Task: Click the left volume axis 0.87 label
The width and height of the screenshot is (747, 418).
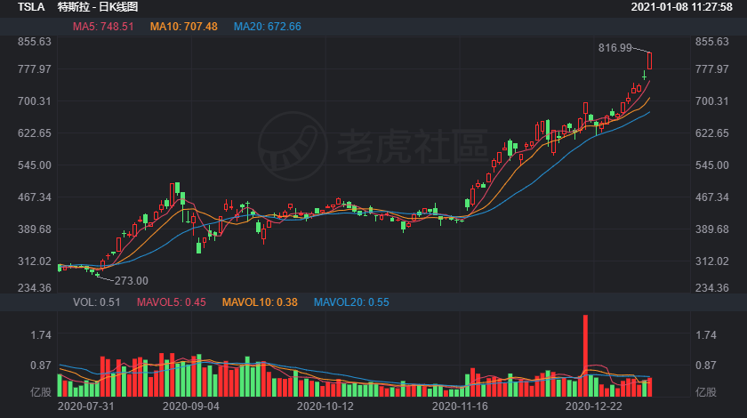Action: coord(41,366)
